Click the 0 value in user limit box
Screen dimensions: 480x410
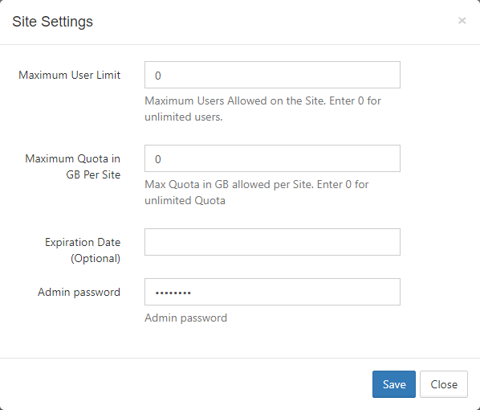[x=158, y=76]
